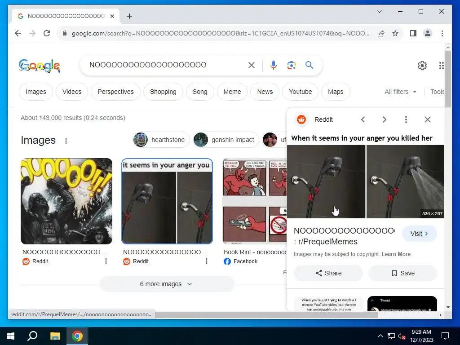
Task: Save the previewed image
Action: point(403,273)
